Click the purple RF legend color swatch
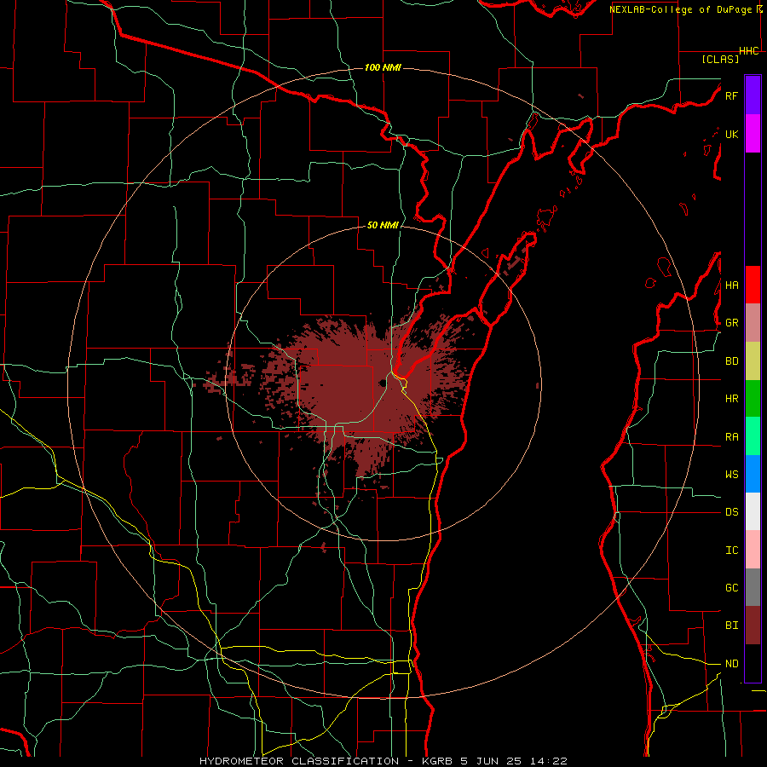 753,95
